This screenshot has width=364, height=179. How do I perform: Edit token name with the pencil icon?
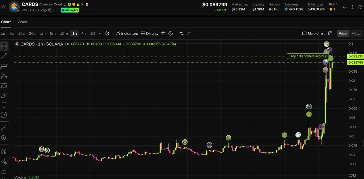[x=65, y=5]
